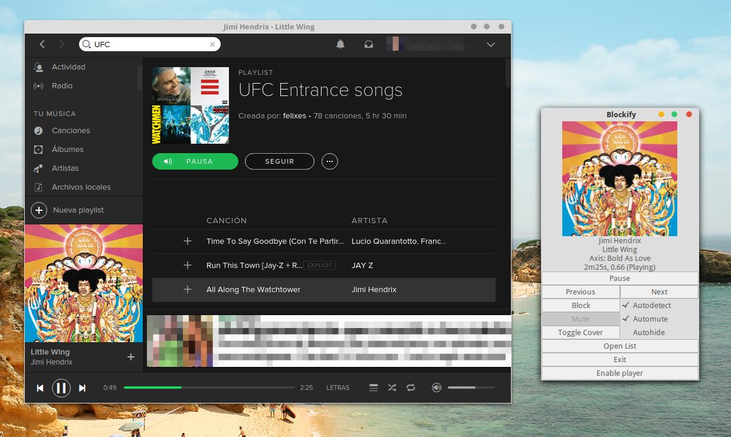Enable repeat mode icon
The width and height of the screenshot is (731, 437).
pyautogui.click(x=411, y=388)
